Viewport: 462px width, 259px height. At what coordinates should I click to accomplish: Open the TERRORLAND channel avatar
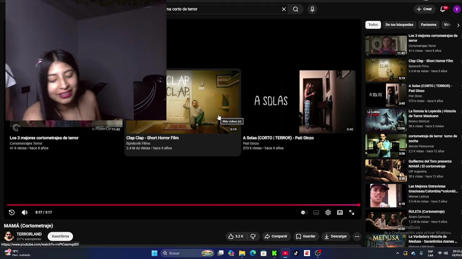coord(9,236)
